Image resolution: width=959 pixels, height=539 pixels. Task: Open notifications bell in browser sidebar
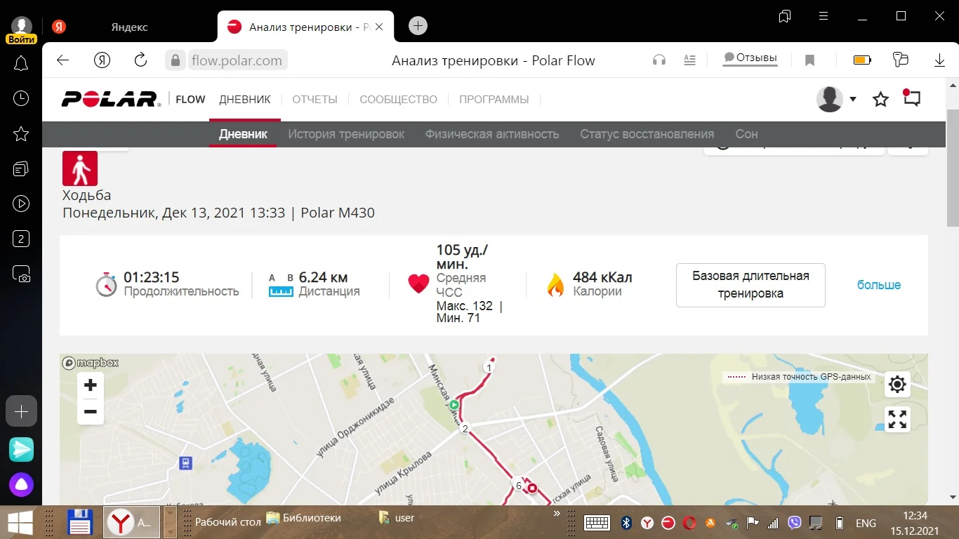(21, 64)
